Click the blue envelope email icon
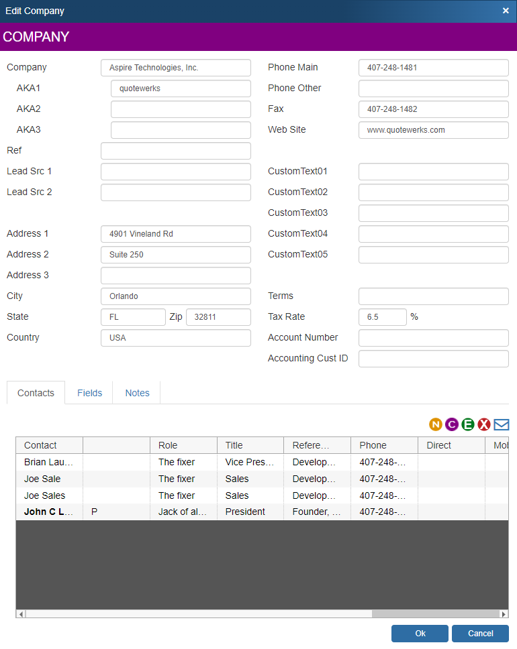The width and height of the screenshot is (517, 649). [x=502, y=424]
